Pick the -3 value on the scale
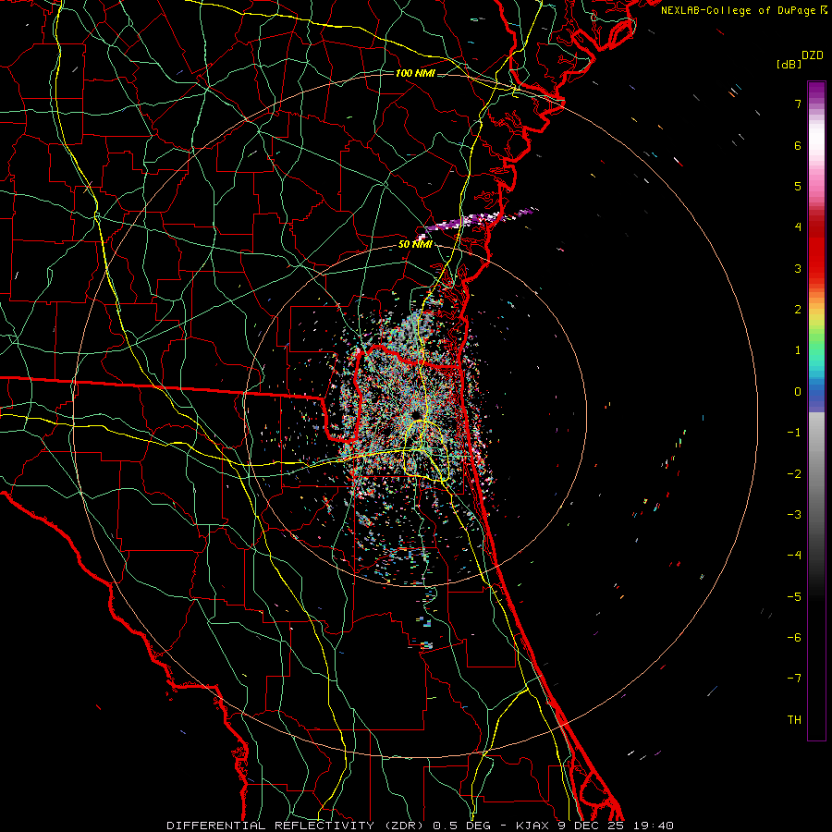The height and width of the screenshot is (832, 832). (794, 515)
